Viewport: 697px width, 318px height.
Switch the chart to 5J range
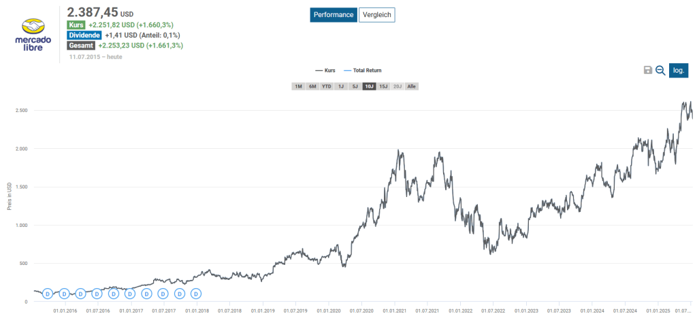[x=355, y=86]
